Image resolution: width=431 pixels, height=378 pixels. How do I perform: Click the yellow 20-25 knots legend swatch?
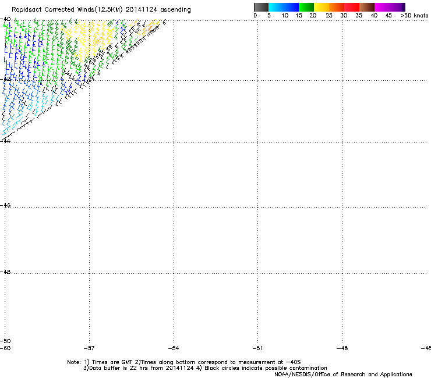click(x=322, y=7)
